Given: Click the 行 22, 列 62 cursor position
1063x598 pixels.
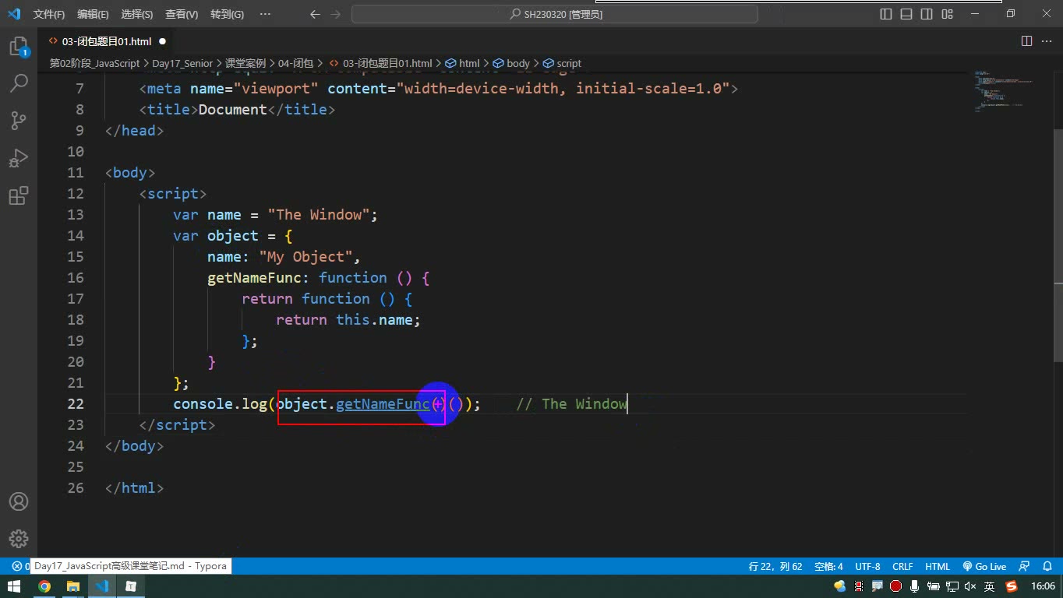Looking at the screenshot, I should click(775, 567).
